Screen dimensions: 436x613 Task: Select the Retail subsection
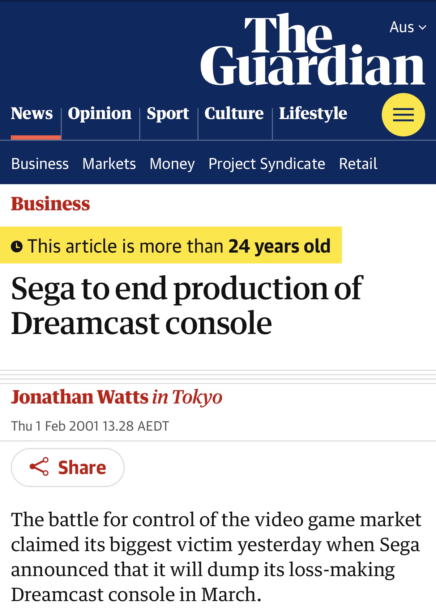(358, 164)
